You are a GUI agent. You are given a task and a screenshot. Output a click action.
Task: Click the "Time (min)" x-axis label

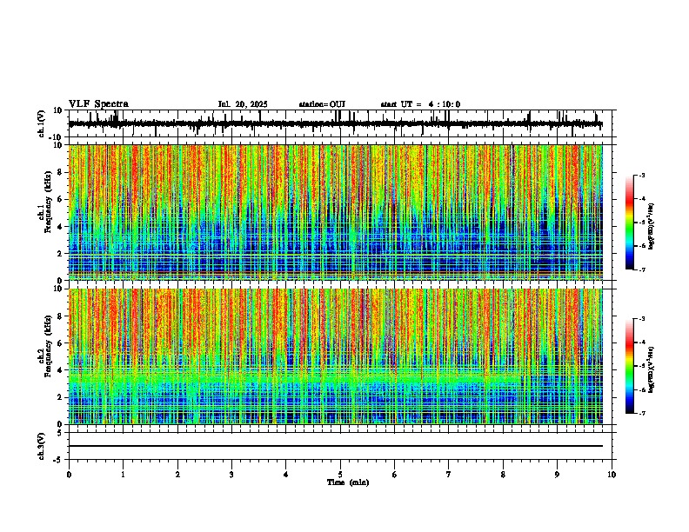tap(348, 482)
